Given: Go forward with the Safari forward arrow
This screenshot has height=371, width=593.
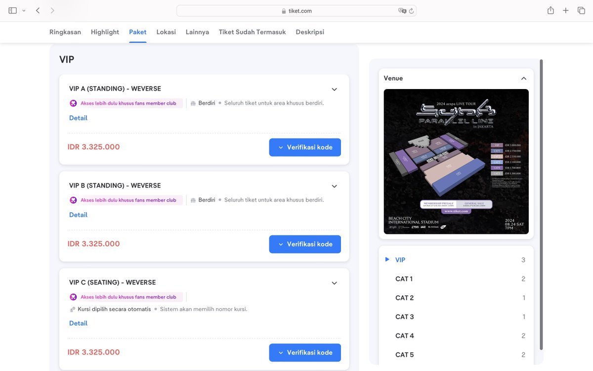Looking at the screenshot, I should click(52, 10).
